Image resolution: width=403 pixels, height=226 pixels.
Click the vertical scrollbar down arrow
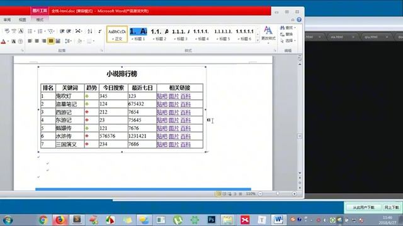(300, 173)
